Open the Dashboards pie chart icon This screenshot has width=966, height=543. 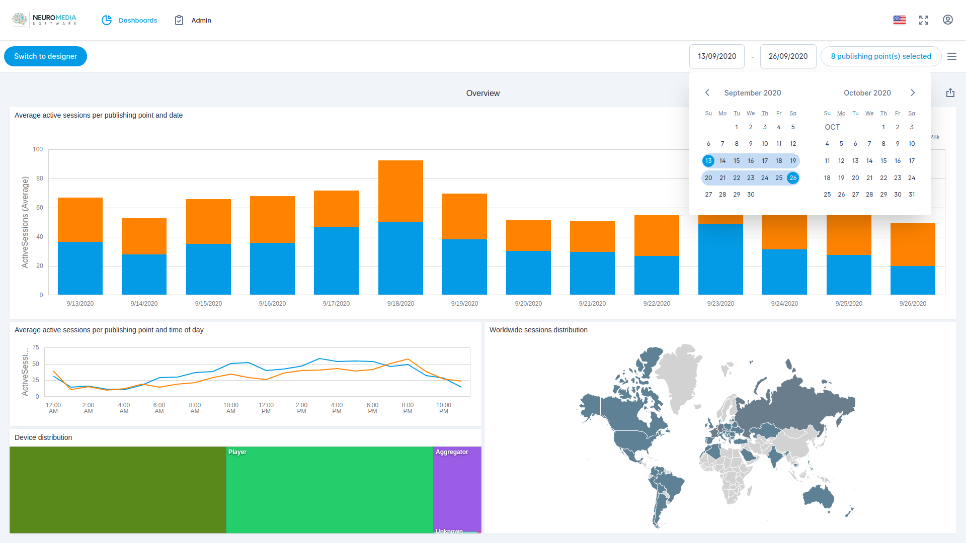point(107,20)
